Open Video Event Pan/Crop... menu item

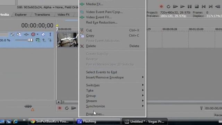click(x=104, y=12)
